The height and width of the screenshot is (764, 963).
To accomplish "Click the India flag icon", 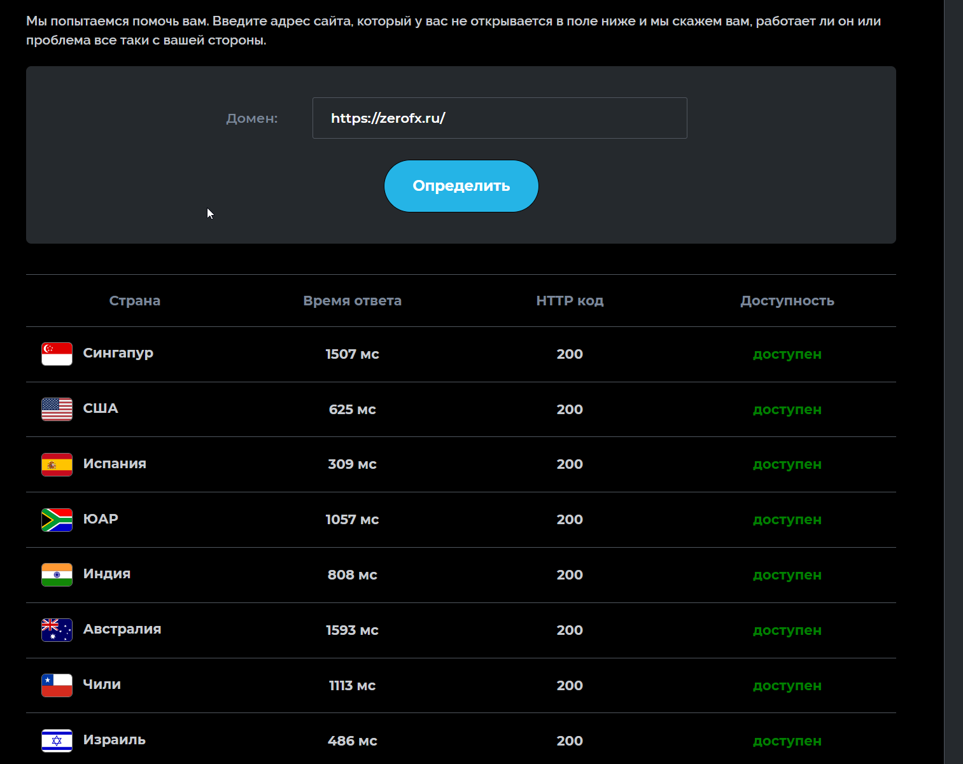I will point(57,575).
